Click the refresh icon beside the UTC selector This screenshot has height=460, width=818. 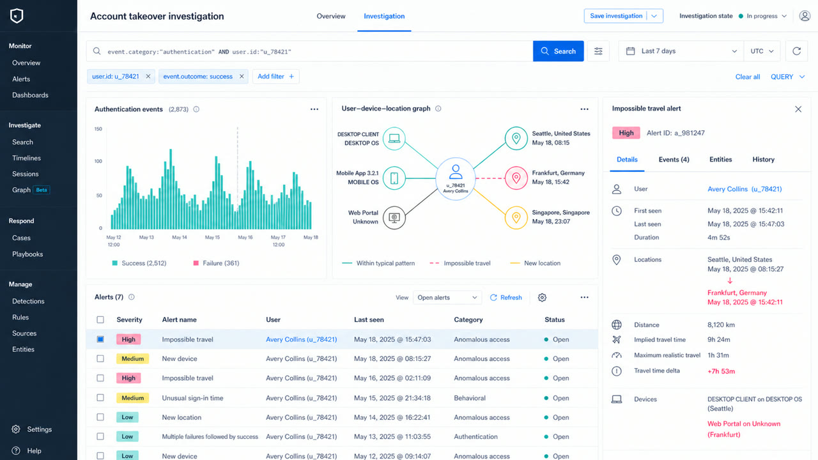(x=796, y=51)
